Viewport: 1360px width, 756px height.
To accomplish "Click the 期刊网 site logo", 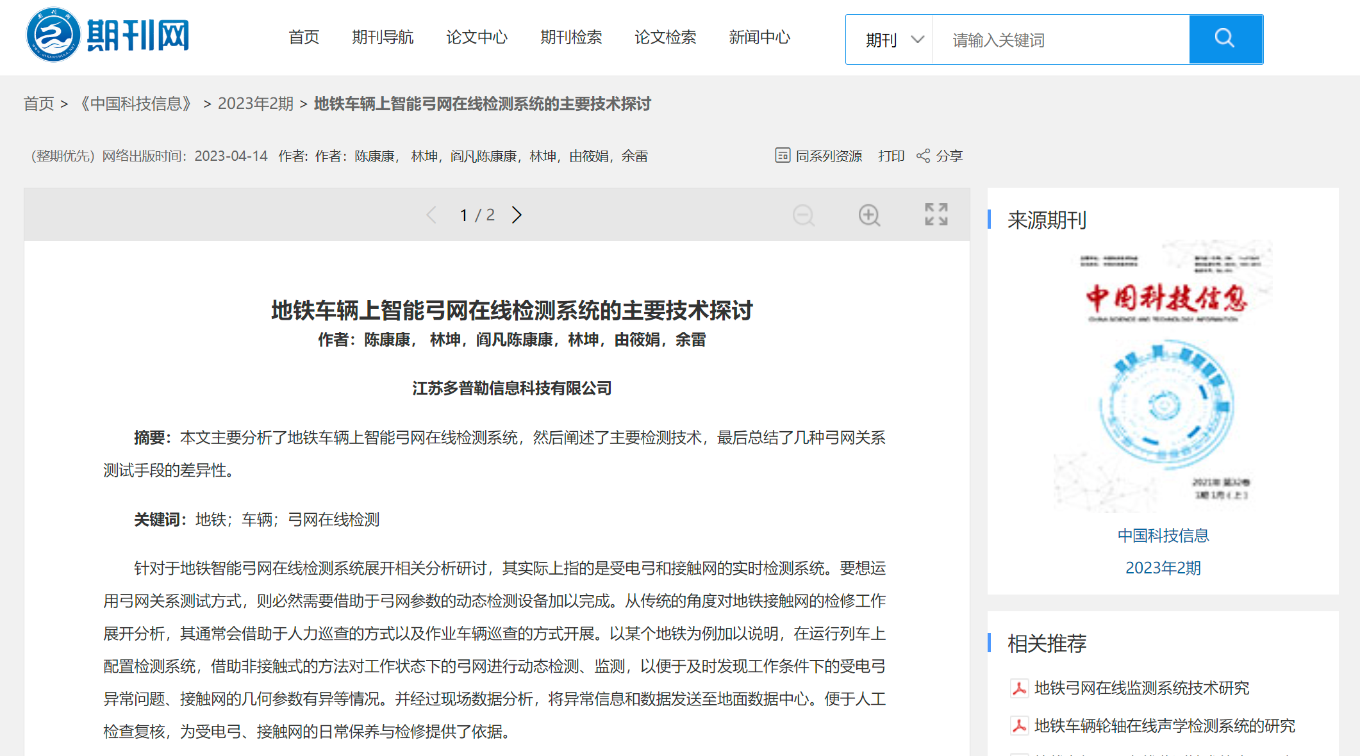I will coord(108,35).
